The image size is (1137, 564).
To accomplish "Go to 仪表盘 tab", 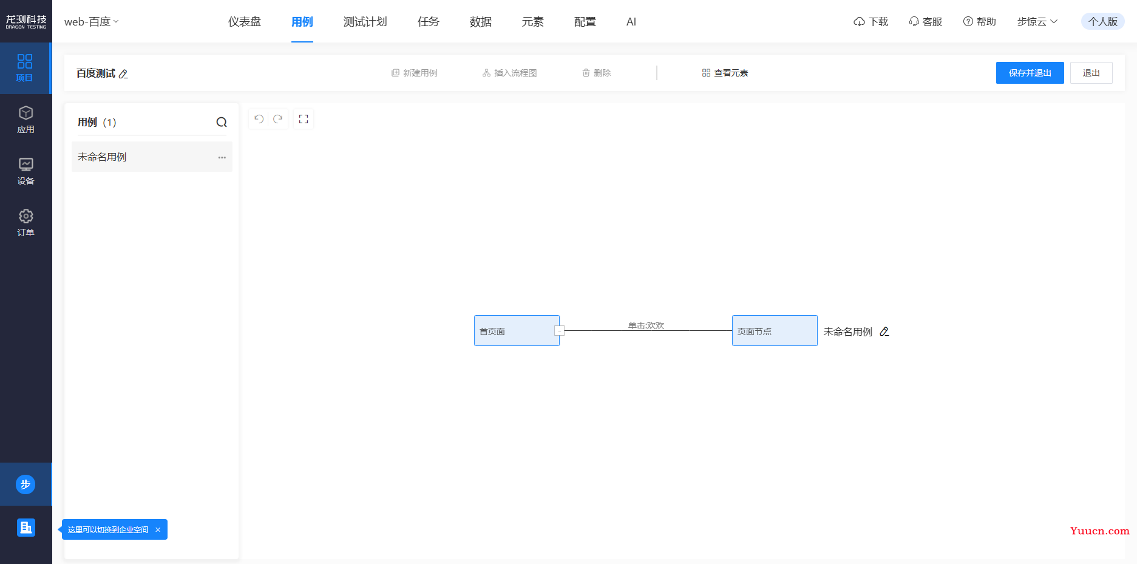I will tap(245, 22).
